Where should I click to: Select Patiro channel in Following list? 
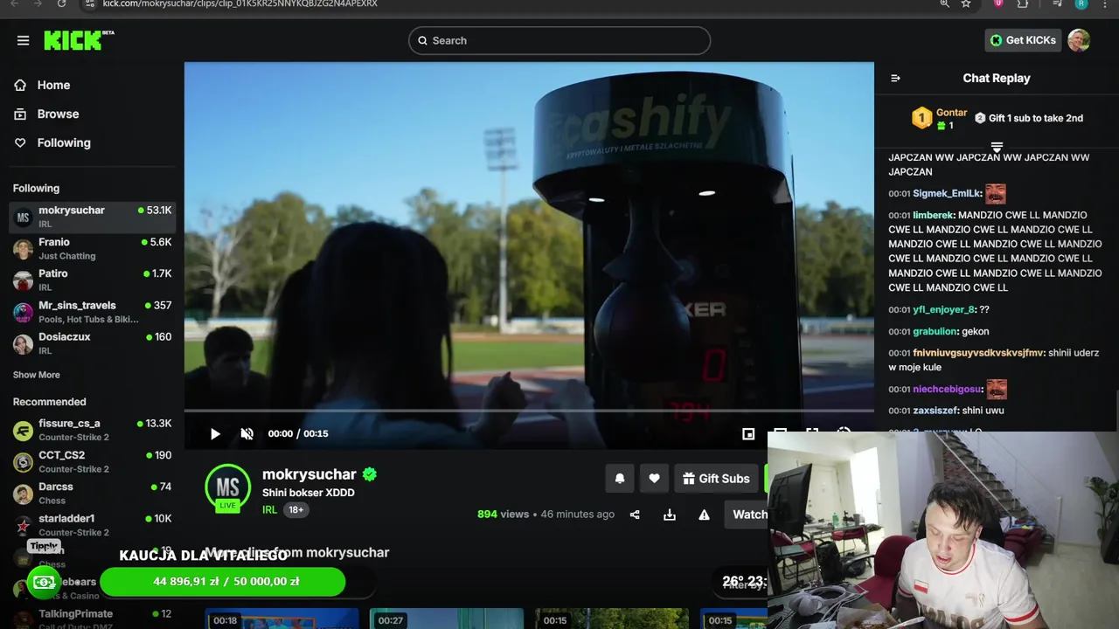92,280
